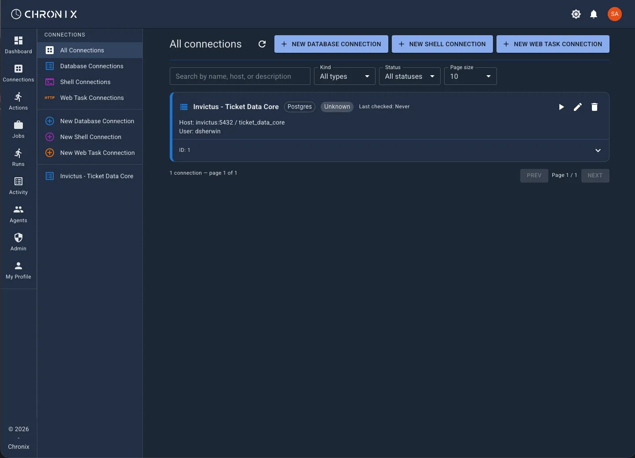Viewport: 635px width, 458px height.
Task: Select Web Task Connections in the submenu
Action: (92, 98)
